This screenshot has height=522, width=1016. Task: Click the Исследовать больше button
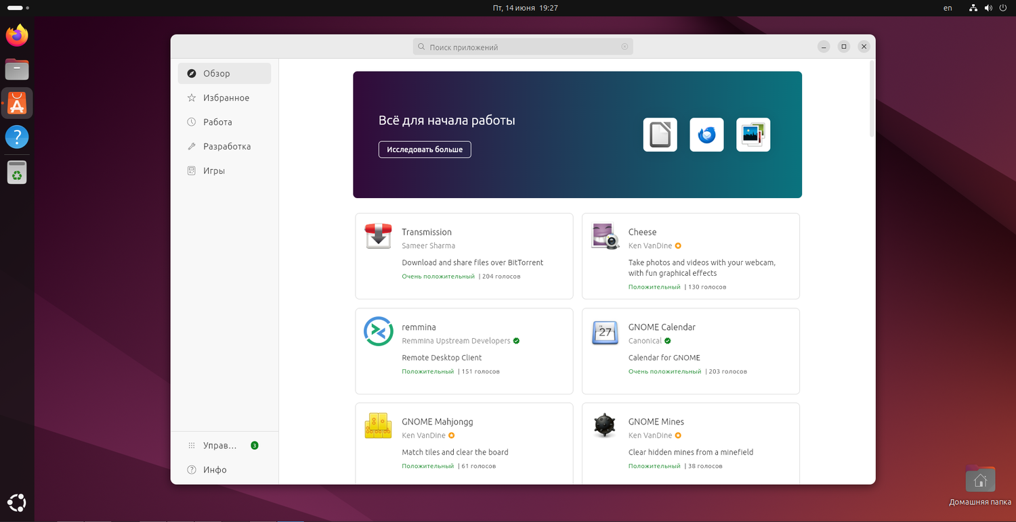[x=425, y=149]
